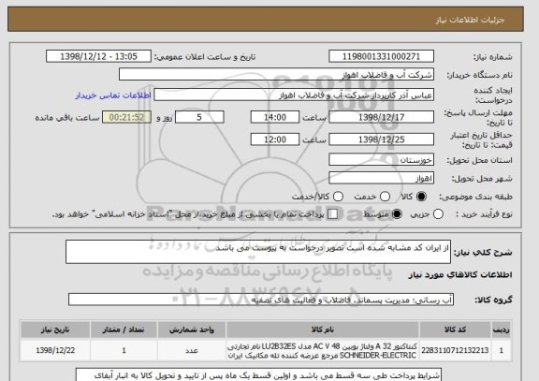This screenshot has width=539, height=381.
Task: Click the remaining days field showing 5
Action: click(x=199, y=117)
